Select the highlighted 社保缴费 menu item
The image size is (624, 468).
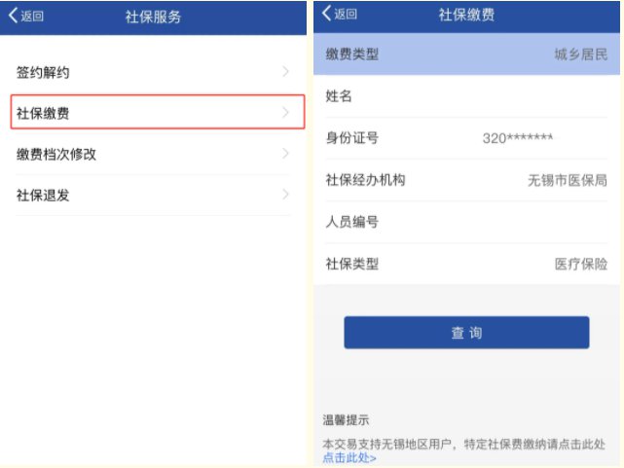point(158,112)
